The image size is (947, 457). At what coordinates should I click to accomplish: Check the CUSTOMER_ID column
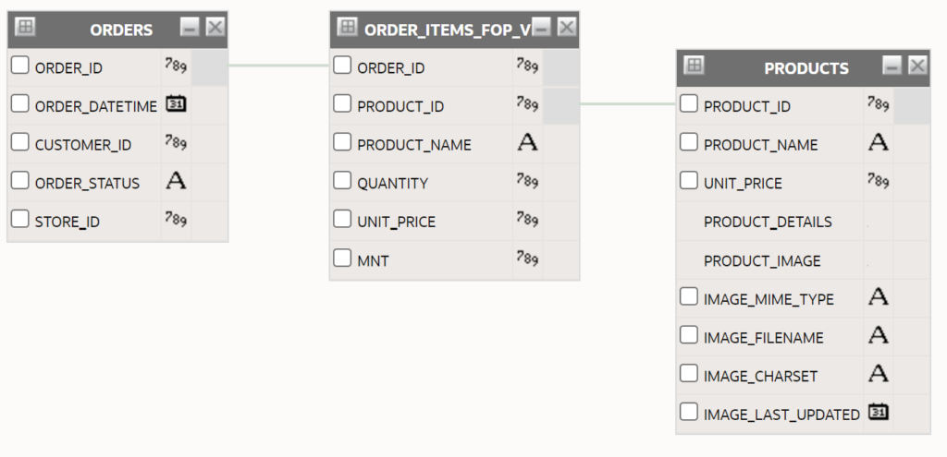(x=20, y=142)
